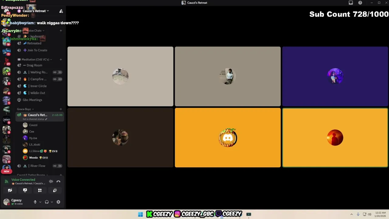Screen dimensions: 389x219
Task: Open user settings gear
Action: pos(58,202)
